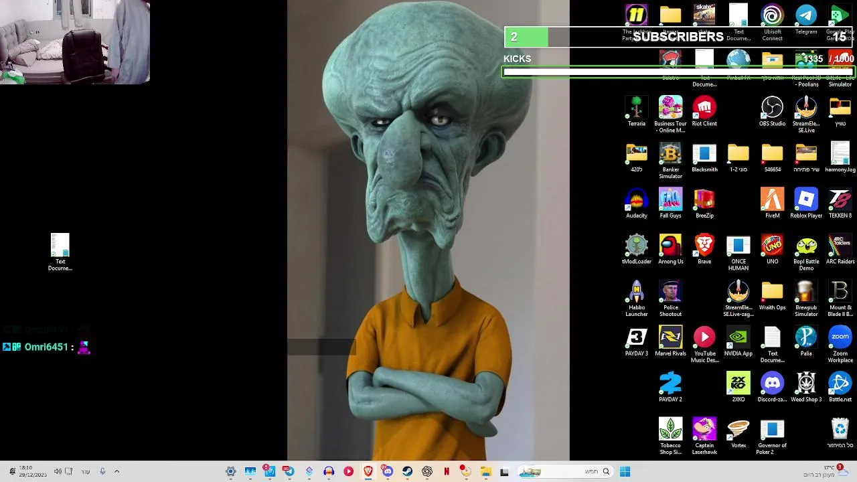Open the Discord desktop shortcut
This screenshot has width=857, height=482.
pyautogui.click(x=772, y=388)
